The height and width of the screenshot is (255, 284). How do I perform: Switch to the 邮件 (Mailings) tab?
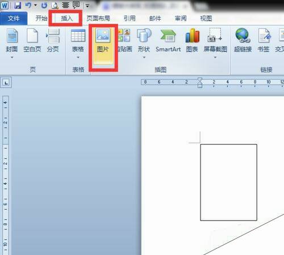(x=155, y=18)
